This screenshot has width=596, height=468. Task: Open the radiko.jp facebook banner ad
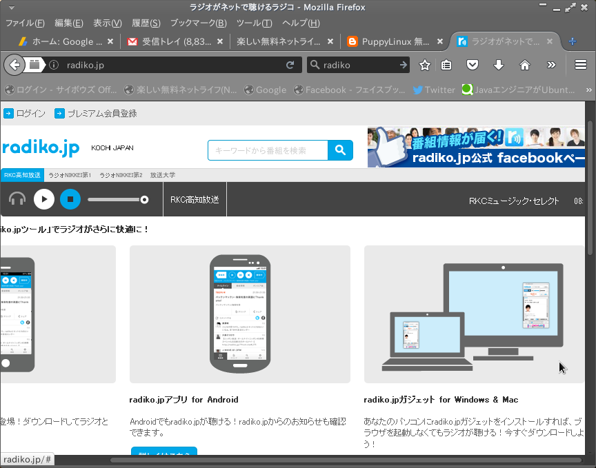coord(475,147)
